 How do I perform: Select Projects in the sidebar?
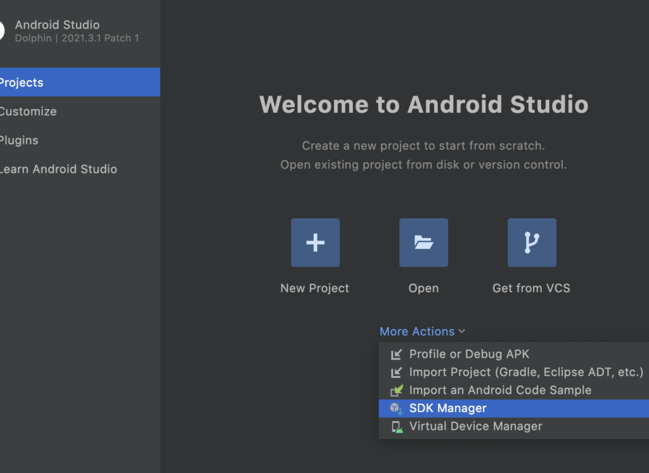coord(80,82)
